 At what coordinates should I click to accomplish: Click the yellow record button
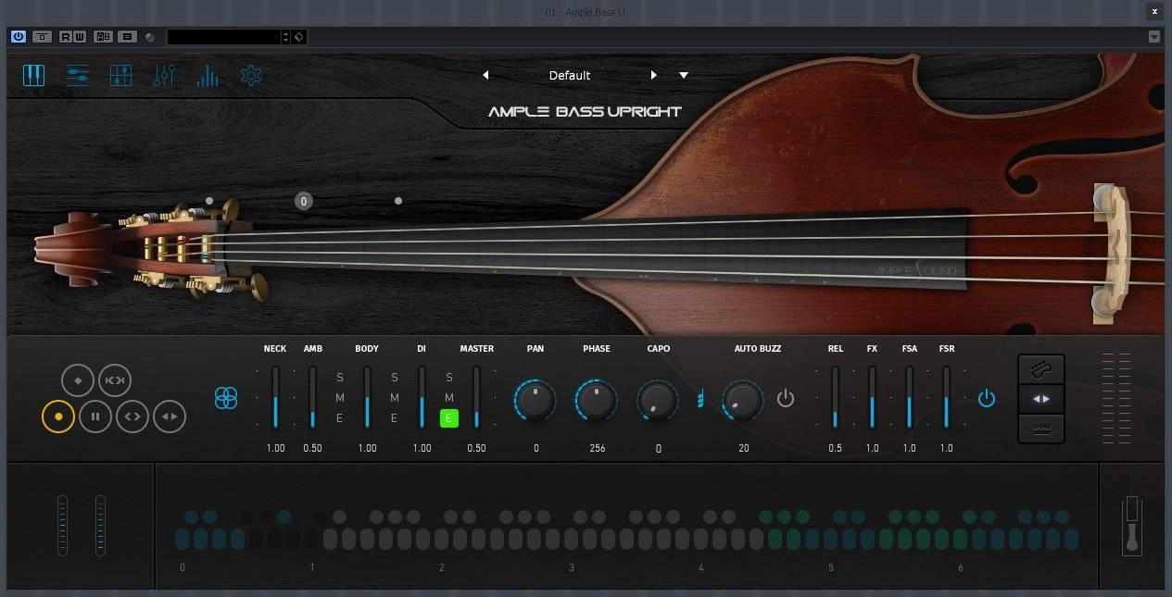(58, 417)
